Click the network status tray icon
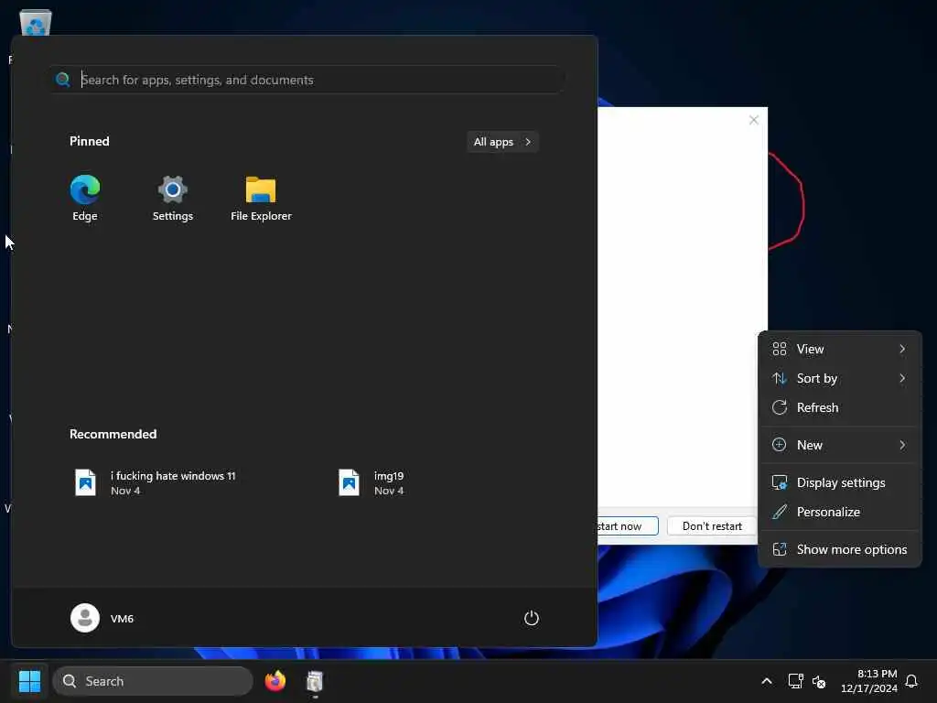Screen dimensions: 937x703 pos(795,681)
